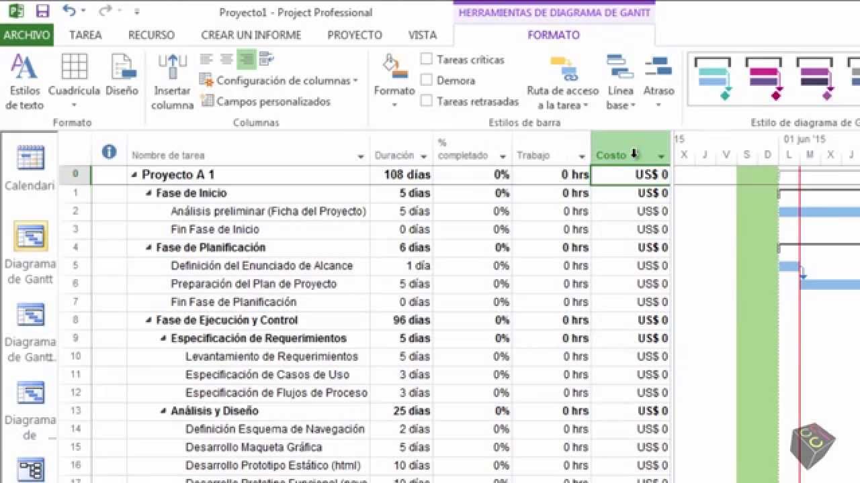The image size is (860, 483).
Task: Open Trabajo column filter dropdown
Action: click(x=582, y=156)
